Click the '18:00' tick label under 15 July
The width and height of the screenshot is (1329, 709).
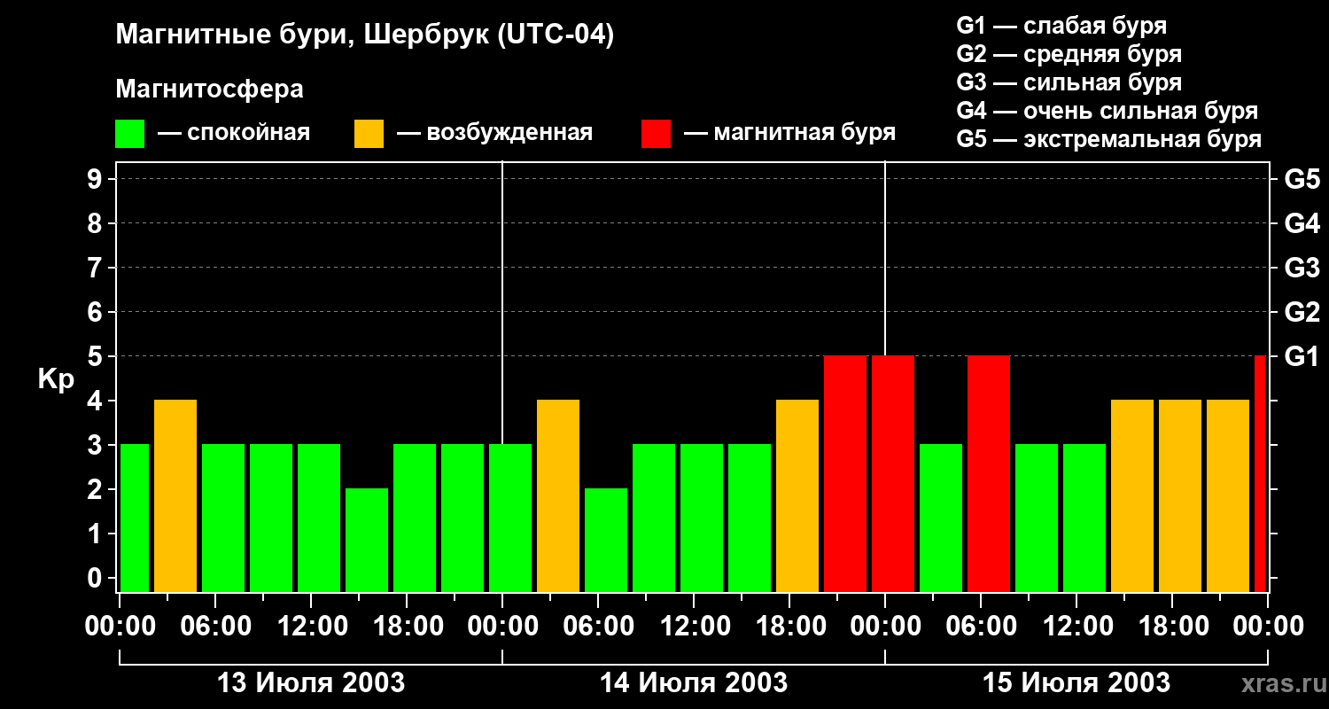point(1172,627)
